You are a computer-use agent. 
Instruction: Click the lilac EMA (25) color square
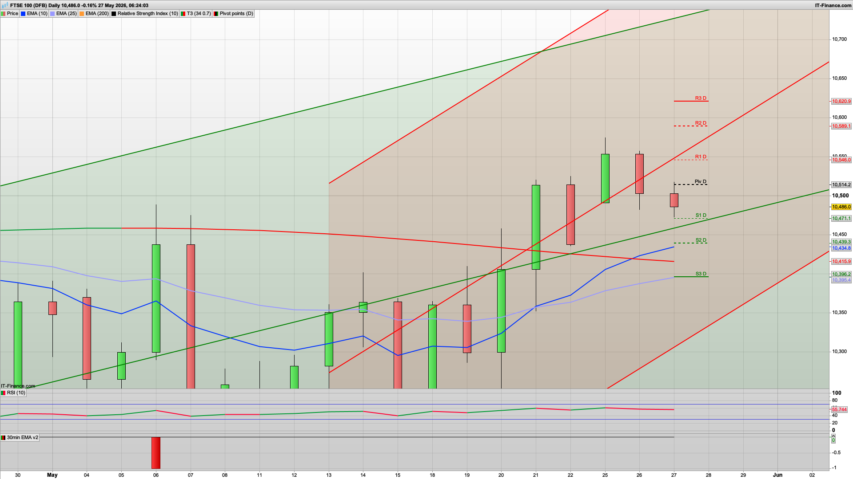point(52,14)
